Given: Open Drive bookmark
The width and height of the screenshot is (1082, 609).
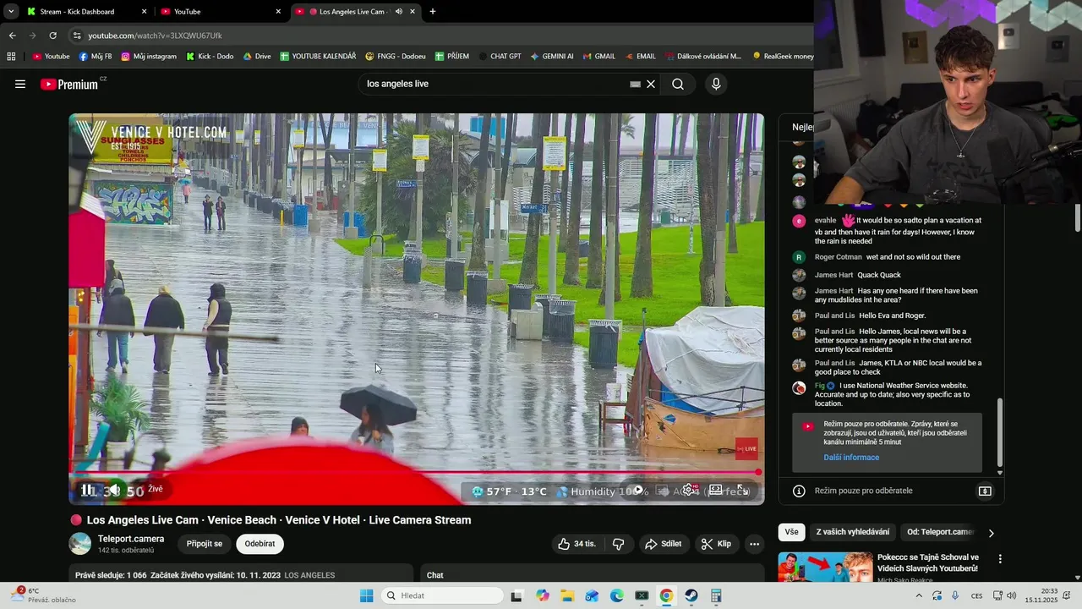Looking at the screenshot, I should [x=257, y=57].
